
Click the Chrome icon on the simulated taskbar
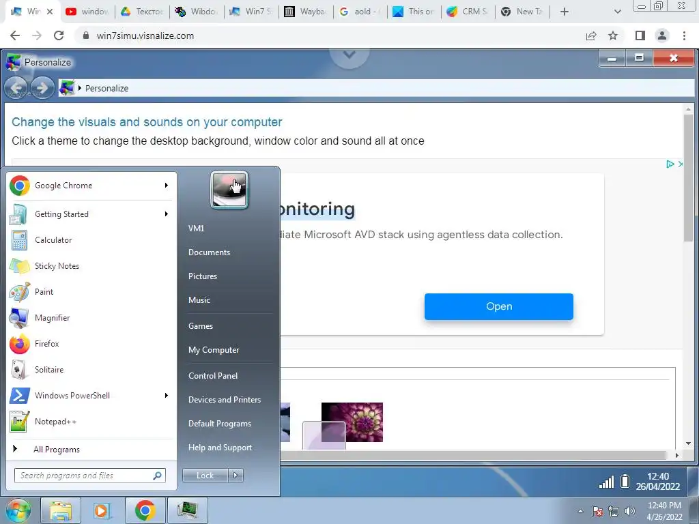click(x=145, y=510)
